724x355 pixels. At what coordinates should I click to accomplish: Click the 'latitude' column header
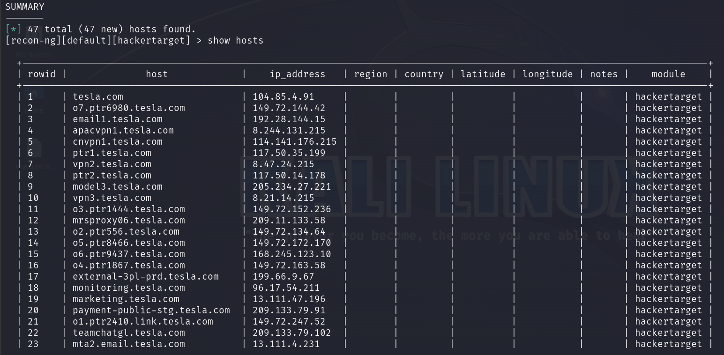coord(483,74)
